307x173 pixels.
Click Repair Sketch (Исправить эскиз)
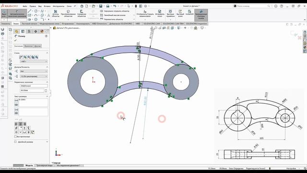coord(160,13)
